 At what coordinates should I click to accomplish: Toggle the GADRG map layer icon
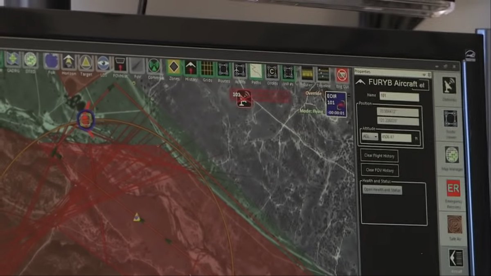tap(13, 59)
